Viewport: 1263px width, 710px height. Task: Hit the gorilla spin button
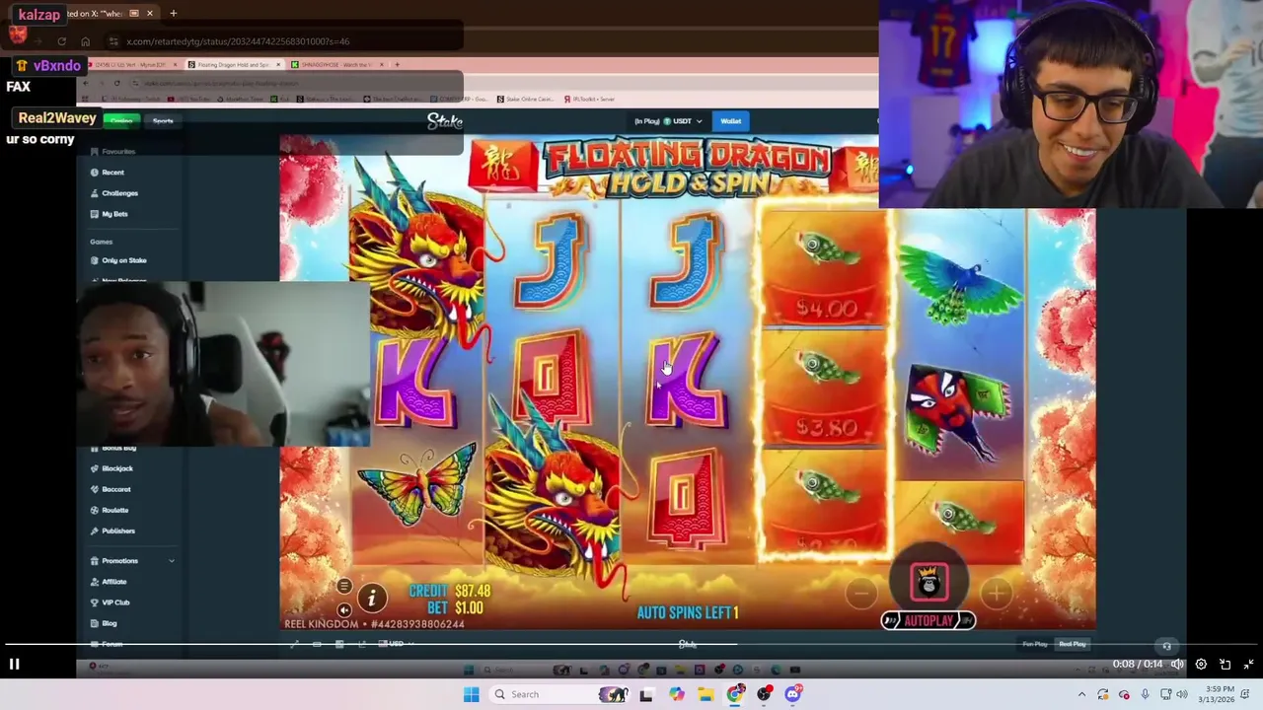tap(929, 581)
